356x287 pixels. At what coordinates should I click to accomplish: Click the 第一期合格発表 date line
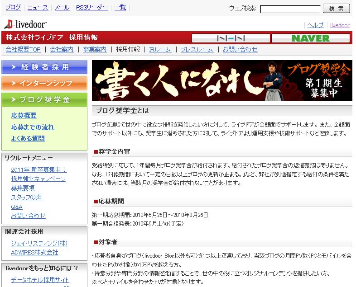[138, 224]
